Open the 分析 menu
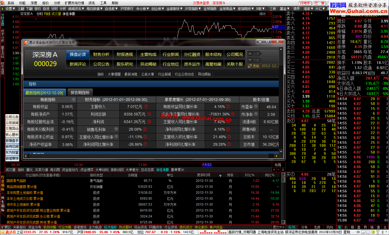The image size is (389, 235). [x=57, y=3]
